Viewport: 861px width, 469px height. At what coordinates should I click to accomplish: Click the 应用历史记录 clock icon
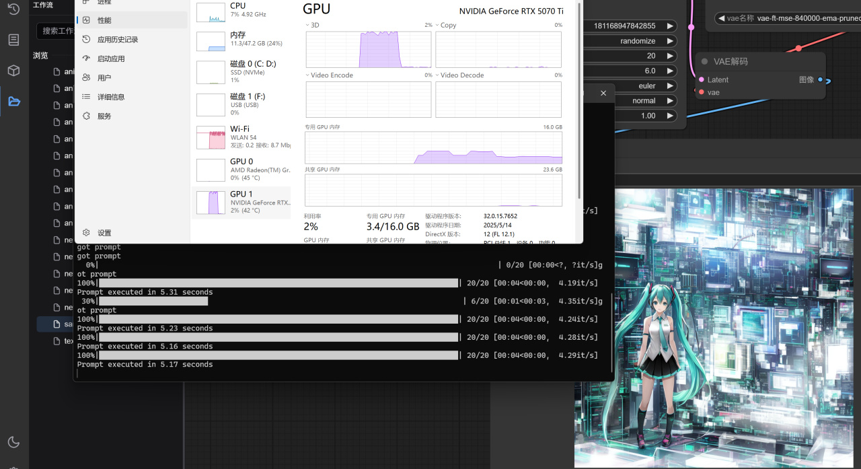(x=86, y=40)
